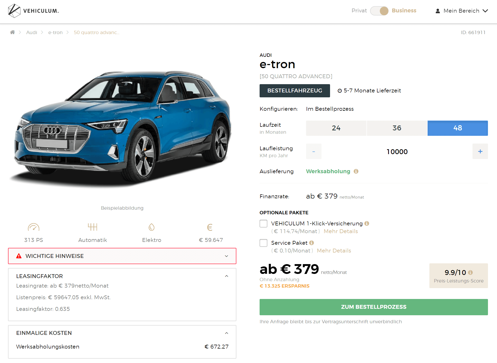Viewport: 497px width, 363px height.
Task: Select the 24 months term
Action: tap(336, 128)
